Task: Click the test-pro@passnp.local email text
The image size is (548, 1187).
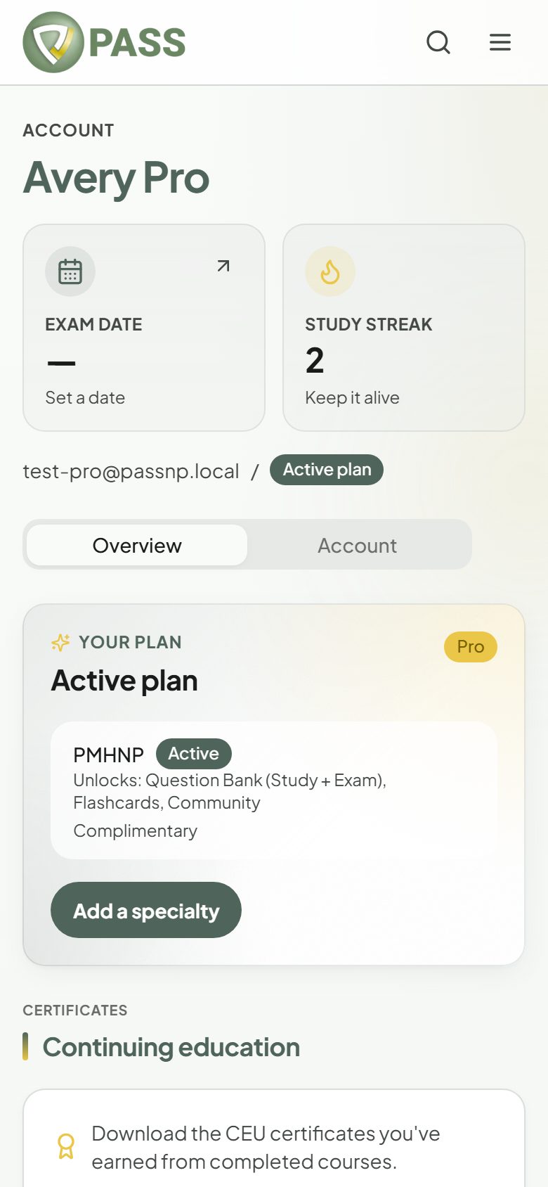Action: click(x=131, y=471)
